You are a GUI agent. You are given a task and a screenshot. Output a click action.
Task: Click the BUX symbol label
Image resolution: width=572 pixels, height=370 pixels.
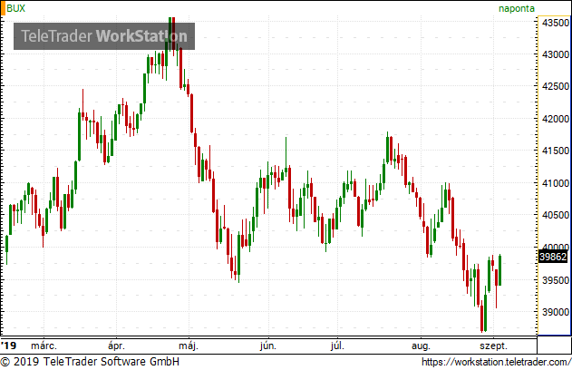pos(16,8)
